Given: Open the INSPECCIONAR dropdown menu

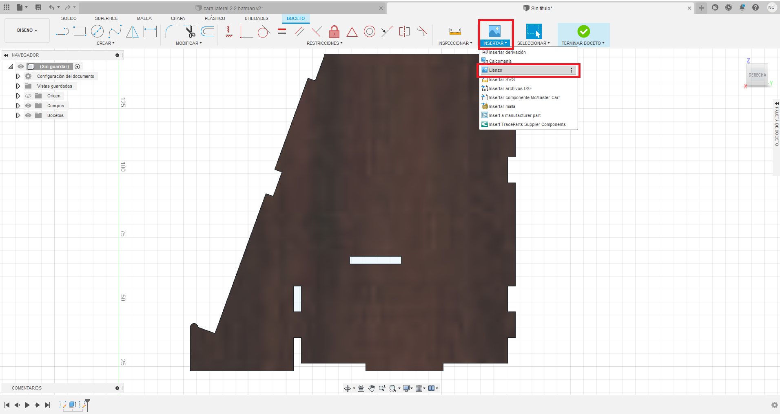Looking at the screenshot, I should pyautogui.click(x=455, y=43).
